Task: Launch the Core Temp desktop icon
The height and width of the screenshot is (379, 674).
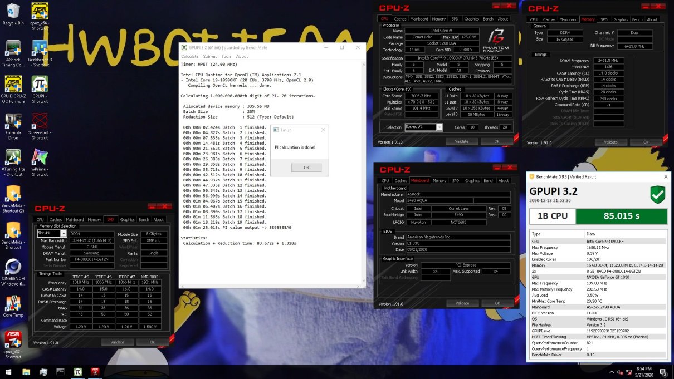Action: [13, 304]
